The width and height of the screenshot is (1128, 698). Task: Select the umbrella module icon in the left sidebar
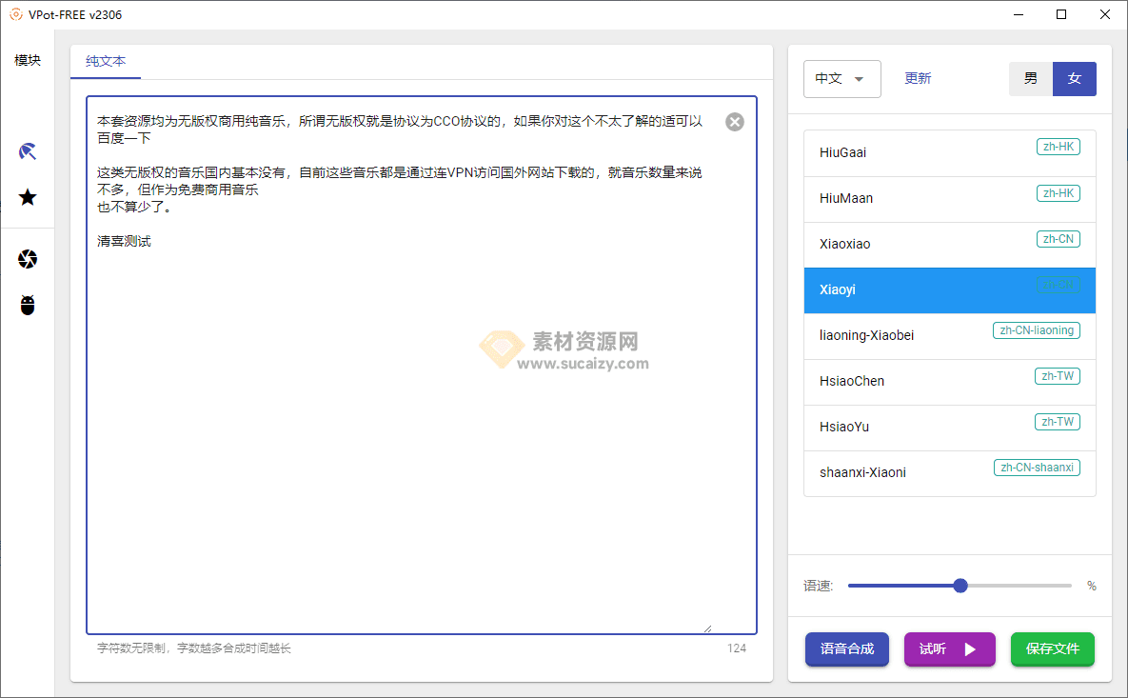28,150
